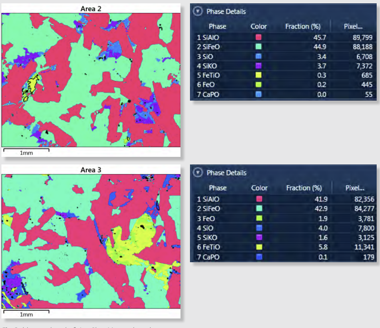Image resolution: width=380 pixels, height=328 pixels.
Task: Collapse the top Phase Details panel
Action: [x=198, y=11]
